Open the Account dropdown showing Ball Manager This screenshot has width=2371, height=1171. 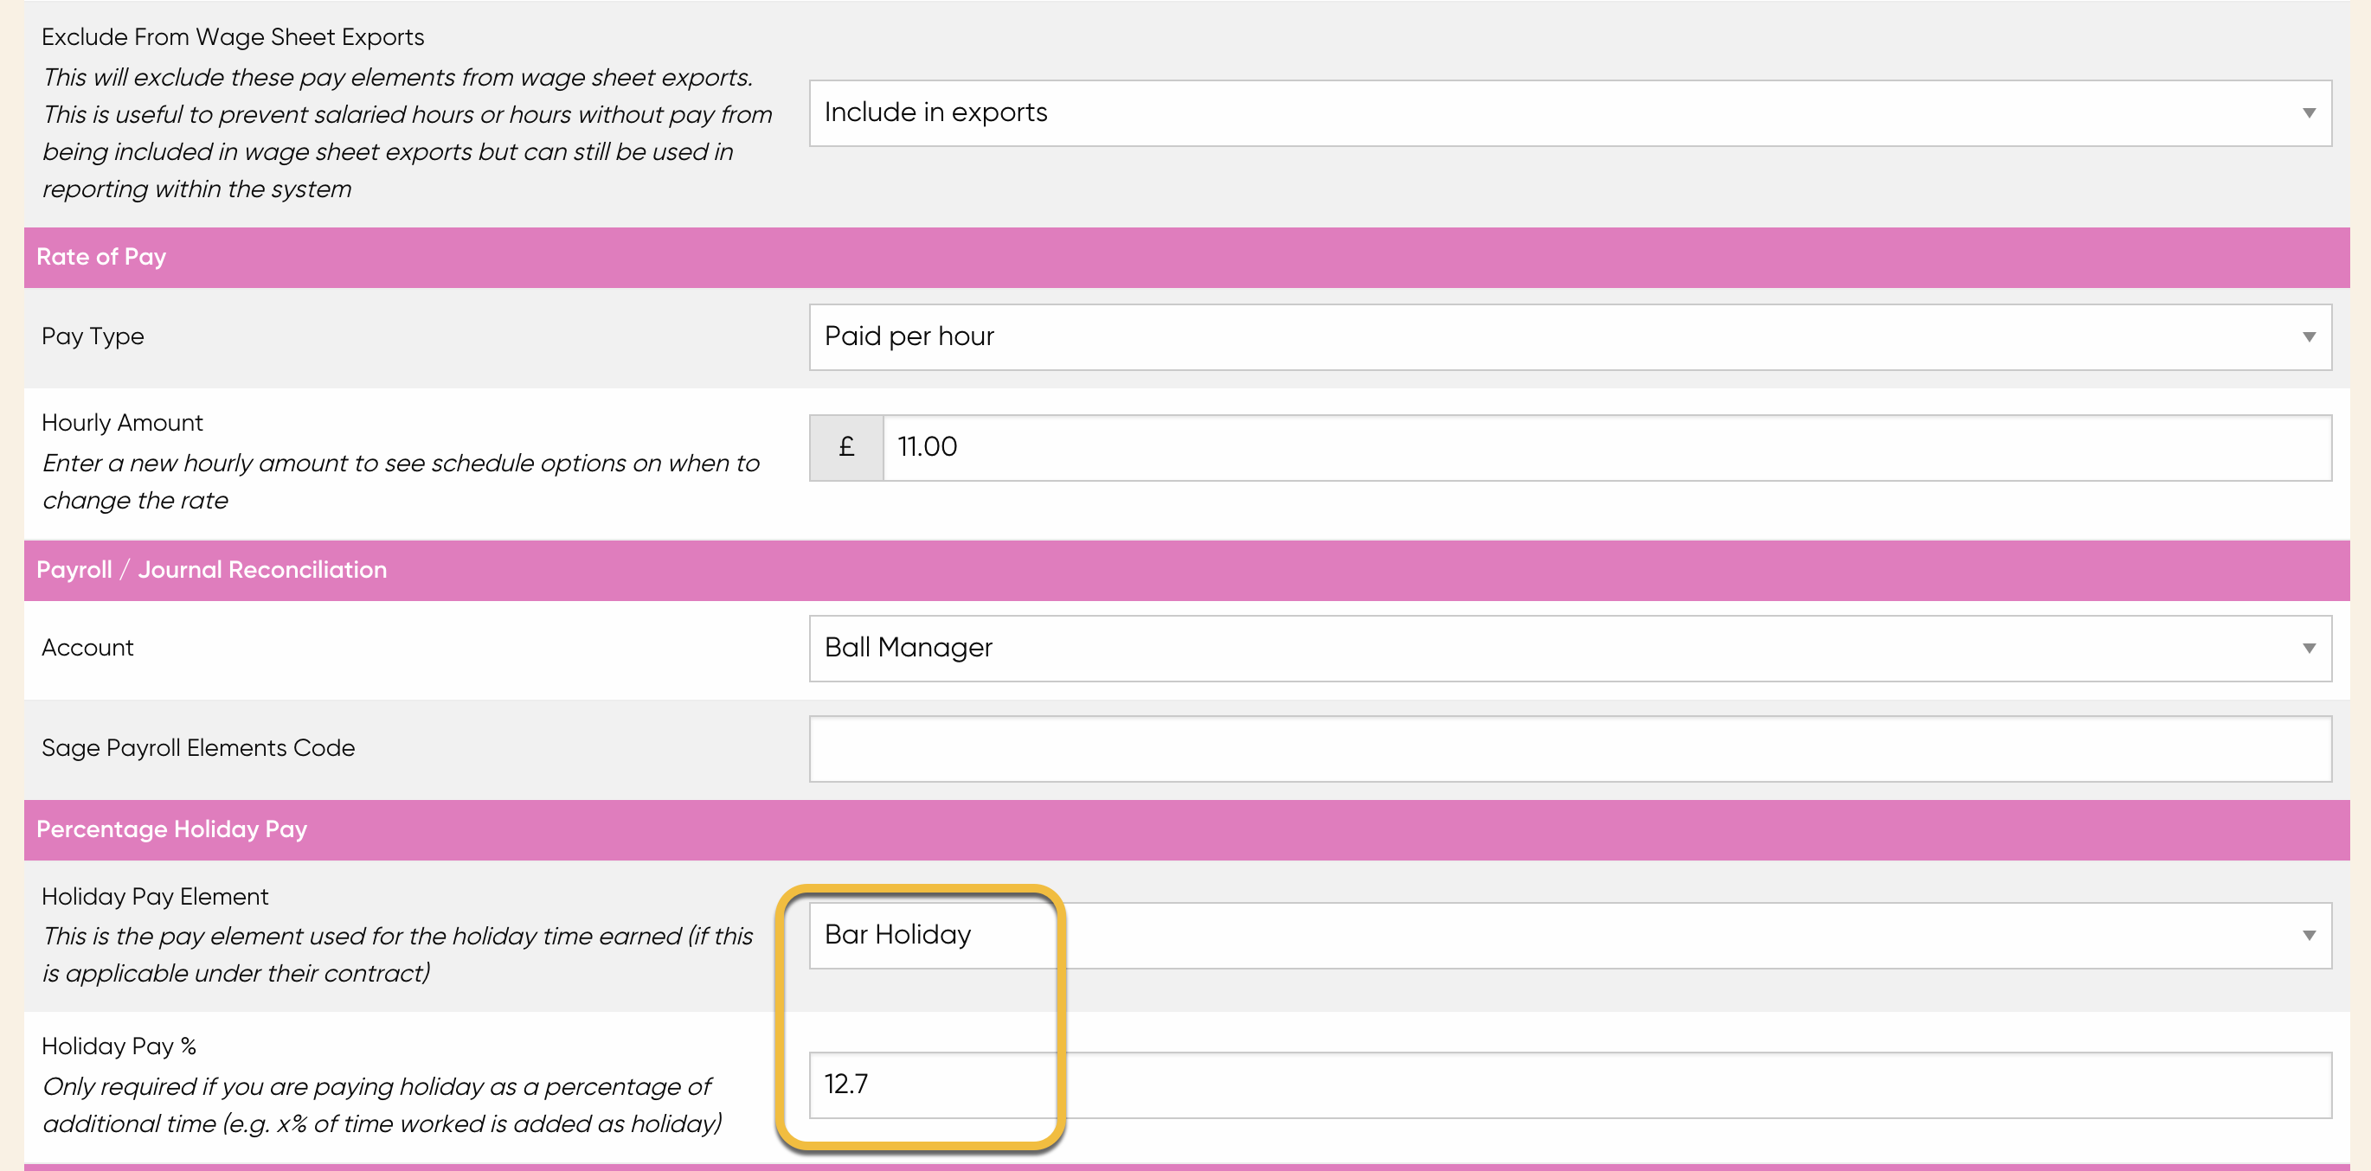click(1570, 649)
